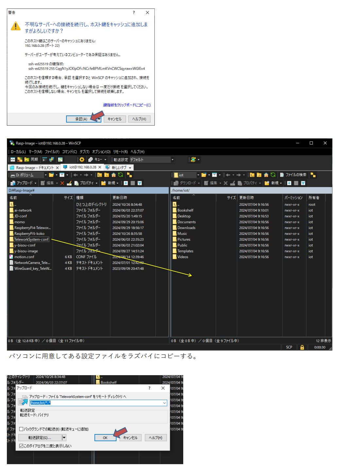Image resolution: width=339 pixels, height=472 pixels.
Task: Click the local directory tree icon
Action: 129,175
